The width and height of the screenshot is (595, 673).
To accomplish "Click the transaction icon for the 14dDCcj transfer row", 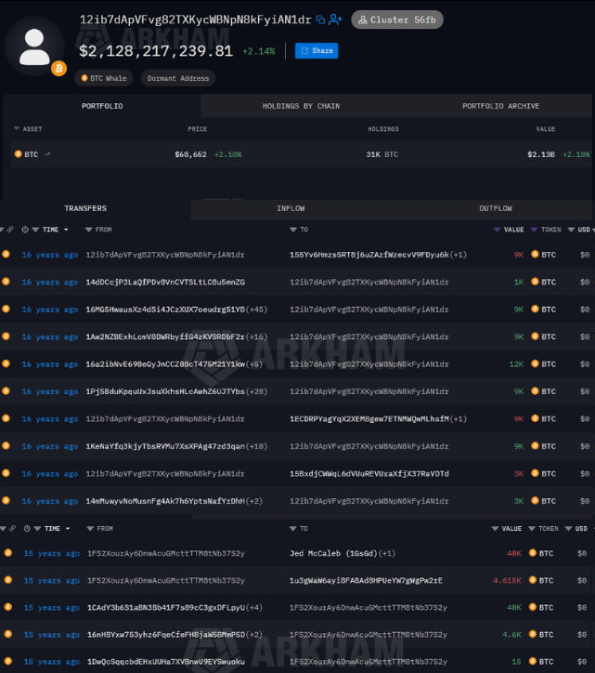I will tap(6, 281).
